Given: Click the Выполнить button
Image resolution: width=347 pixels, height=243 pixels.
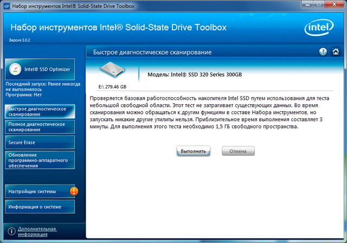Looking at the screenshot, I should pyautogui.click(x=193, y=151).
